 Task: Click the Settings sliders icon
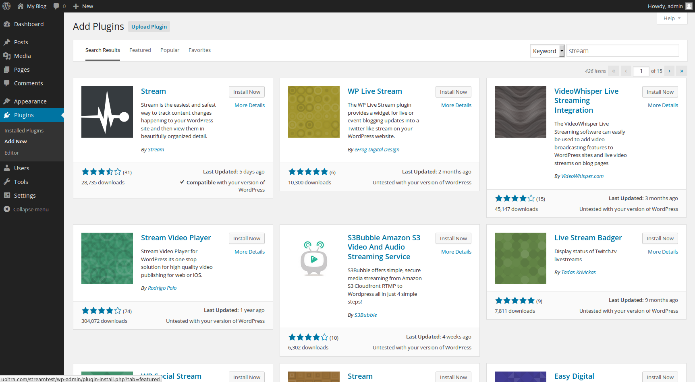(x=7, y=196)
